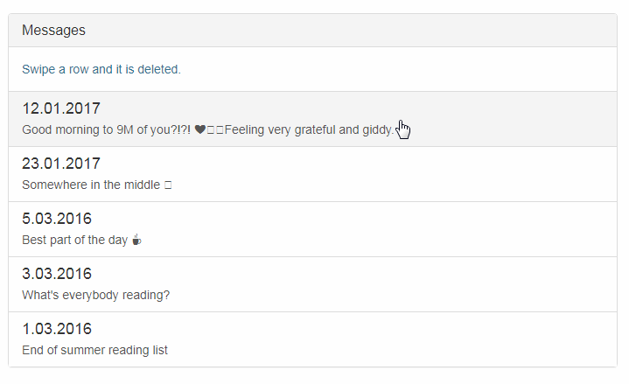The image size is (629, 384).
Task: Click the heart emoji in the first message
Action: pos(199,130)
